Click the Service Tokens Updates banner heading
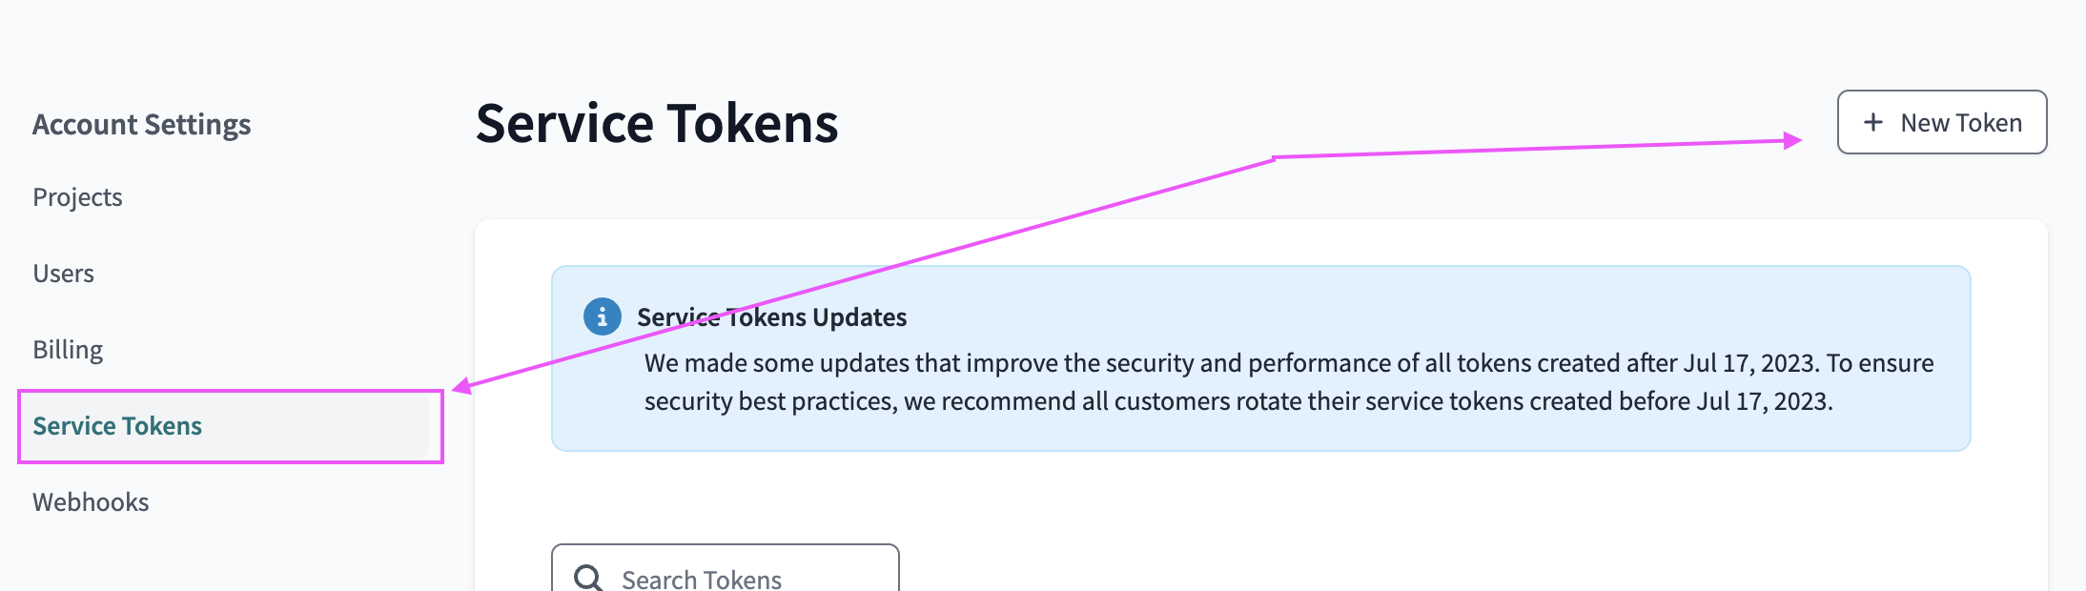Viewport: 2086px width, 591px height. click(771, 317)
